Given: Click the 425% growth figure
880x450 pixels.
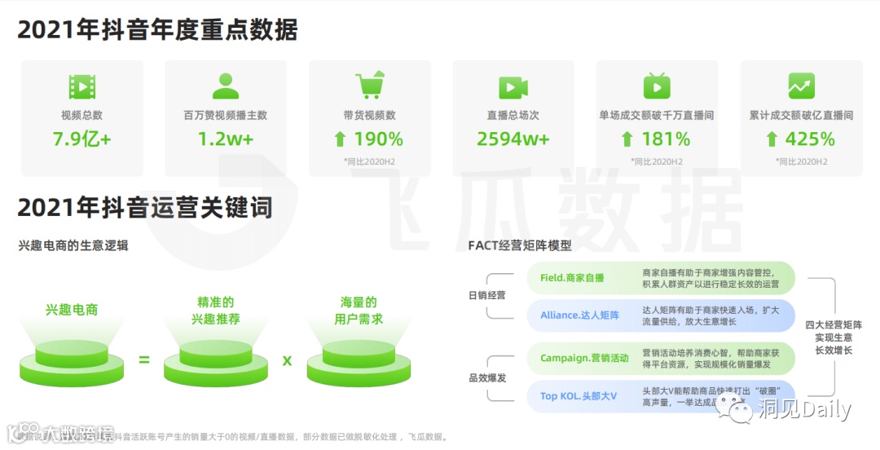Looking at the screenshot, I should pyautogui.click(x=810, y=139).
